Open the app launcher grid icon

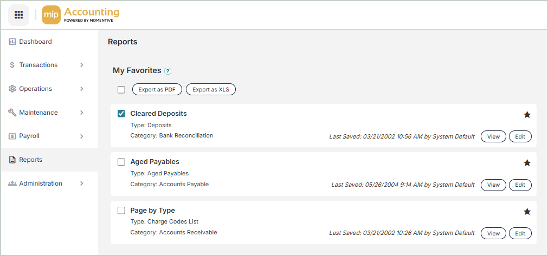(18, 15)
